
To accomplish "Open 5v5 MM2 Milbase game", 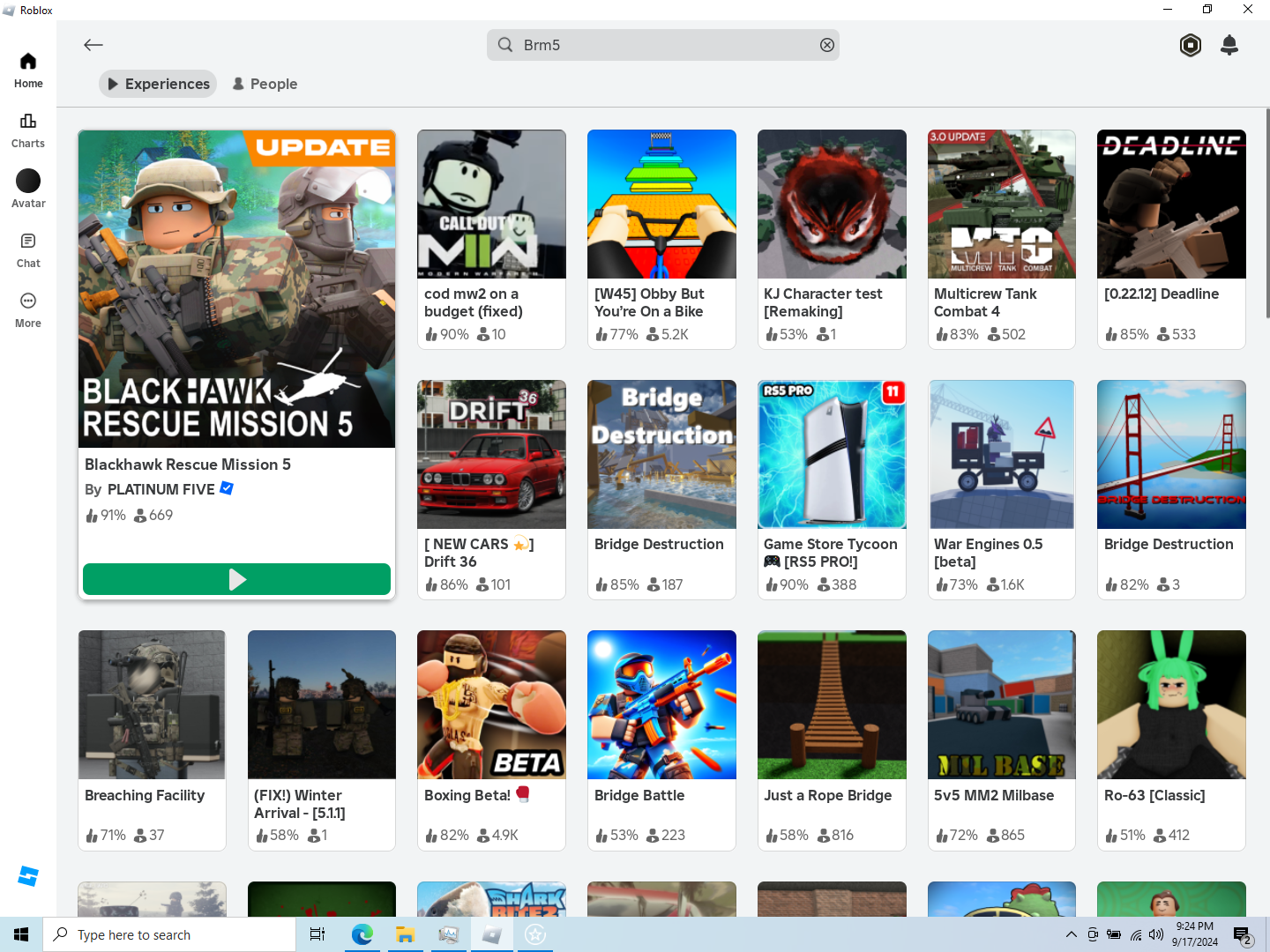I will (x=1002, y=740).
